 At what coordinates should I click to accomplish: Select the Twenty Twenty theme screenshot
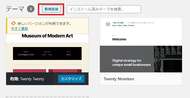pyautogui.click(x=47, y=53)
